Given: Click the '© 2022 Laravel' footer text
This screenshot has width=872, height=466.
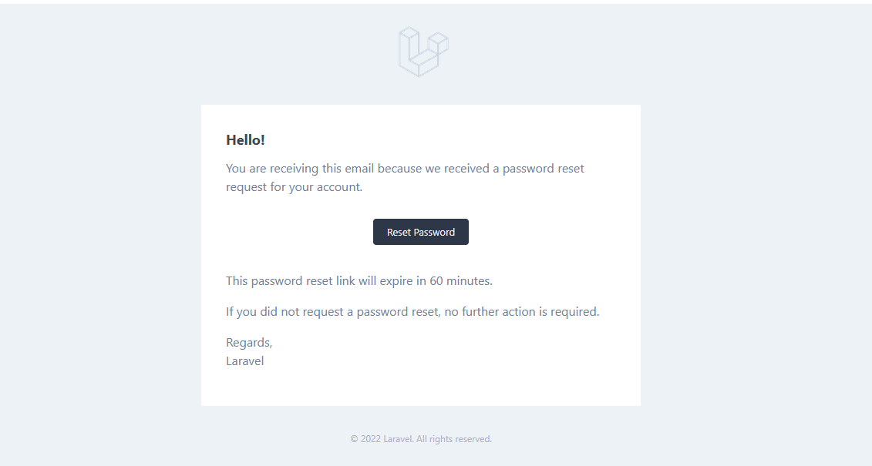Looking at the screenshot, I should click(x=381, y=439).
